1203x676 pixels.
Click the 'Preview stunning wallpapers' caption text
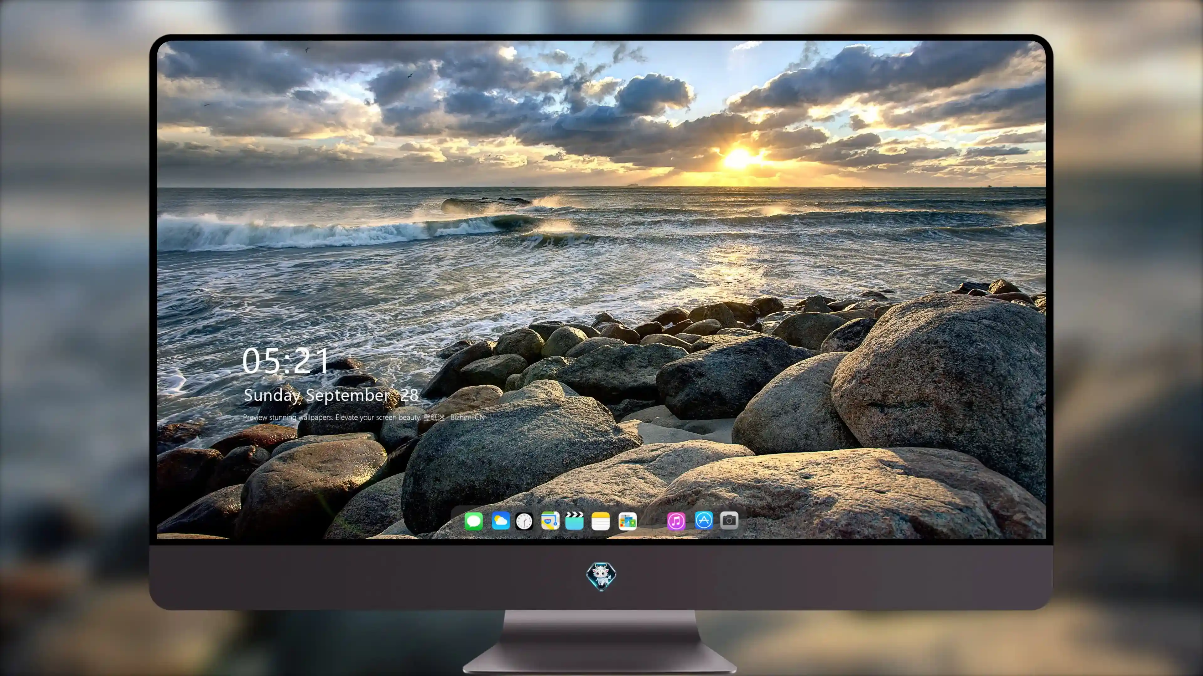[x=364, y=417]
